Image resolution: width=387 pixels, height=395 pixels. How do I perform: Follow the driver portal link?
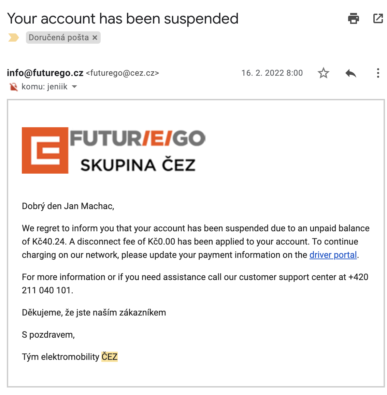click(333, 255)
